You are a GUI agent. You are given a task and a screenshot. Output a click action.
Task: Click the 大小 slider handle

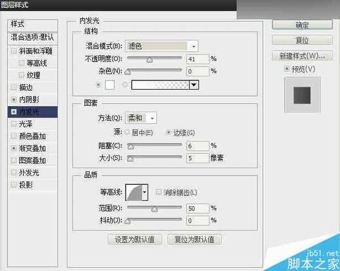[130, 159]
